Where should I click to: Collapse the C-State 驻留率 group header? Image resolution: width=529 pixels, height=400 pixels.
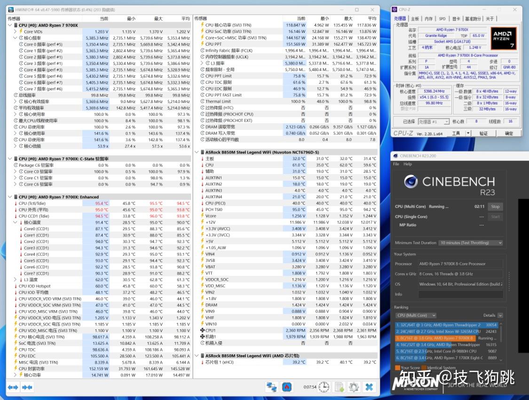coord(10,159)
